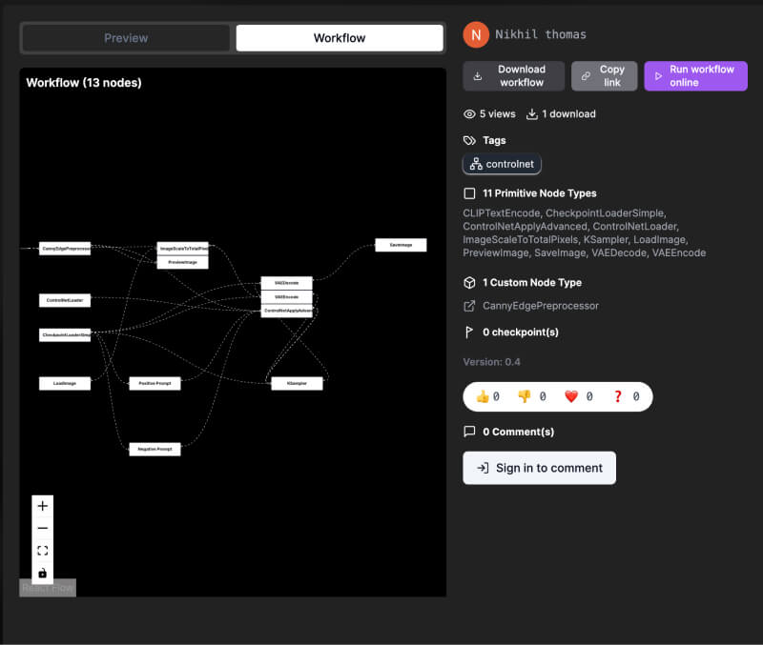Viewport: 763px width, 645px height.
Task: Zoom in on the workflow canvas
Action: (42, 505)
